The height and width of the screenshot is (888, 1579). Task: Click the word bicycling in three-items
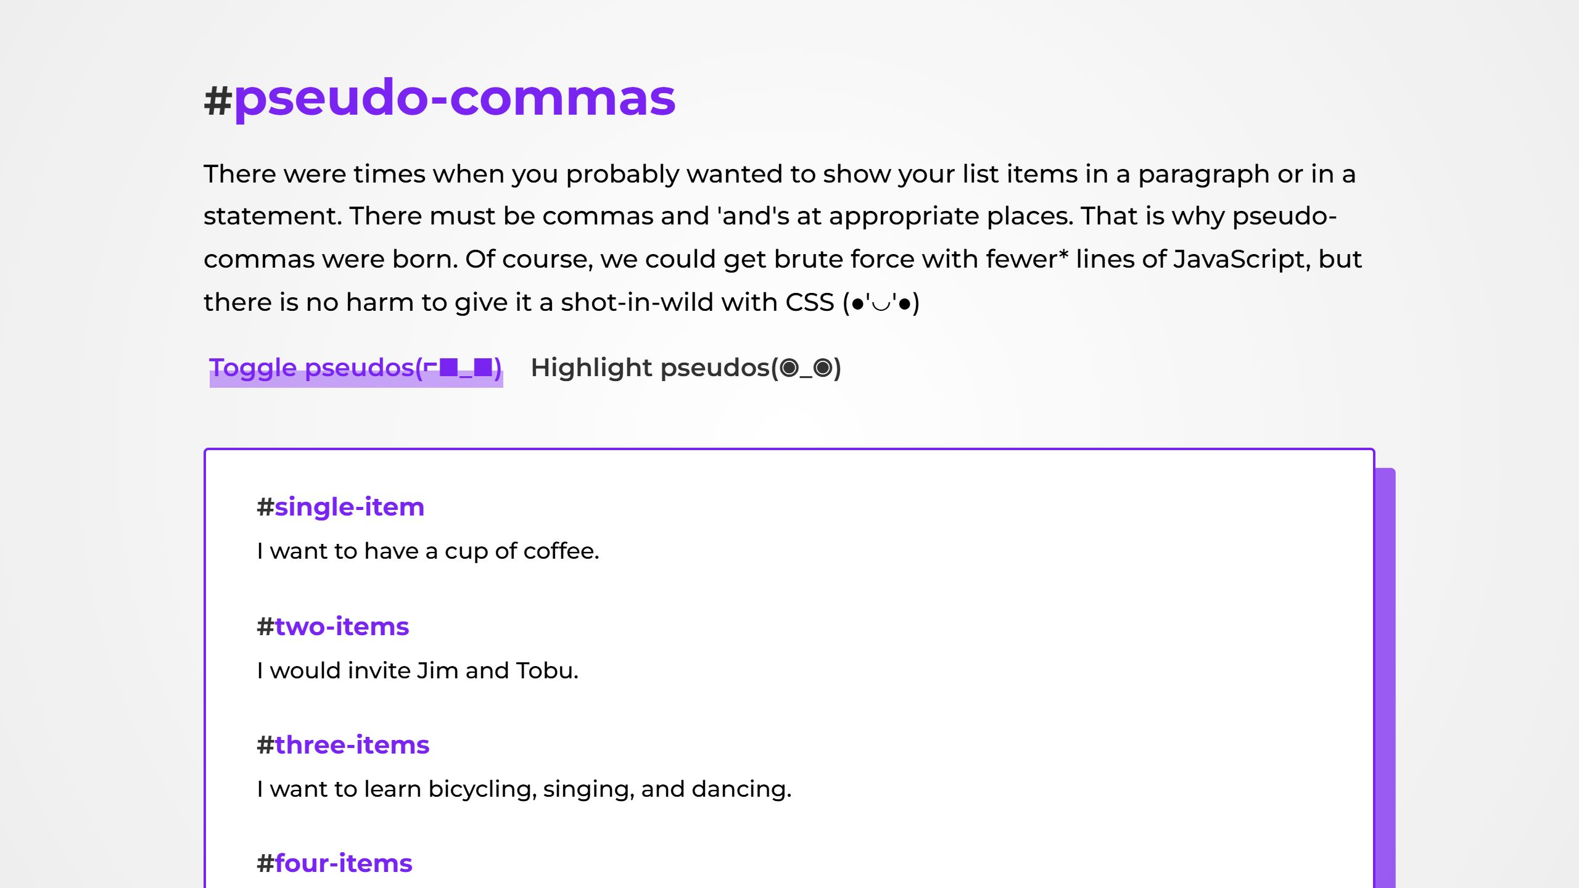pyautogui.click(x=479, y=789)
